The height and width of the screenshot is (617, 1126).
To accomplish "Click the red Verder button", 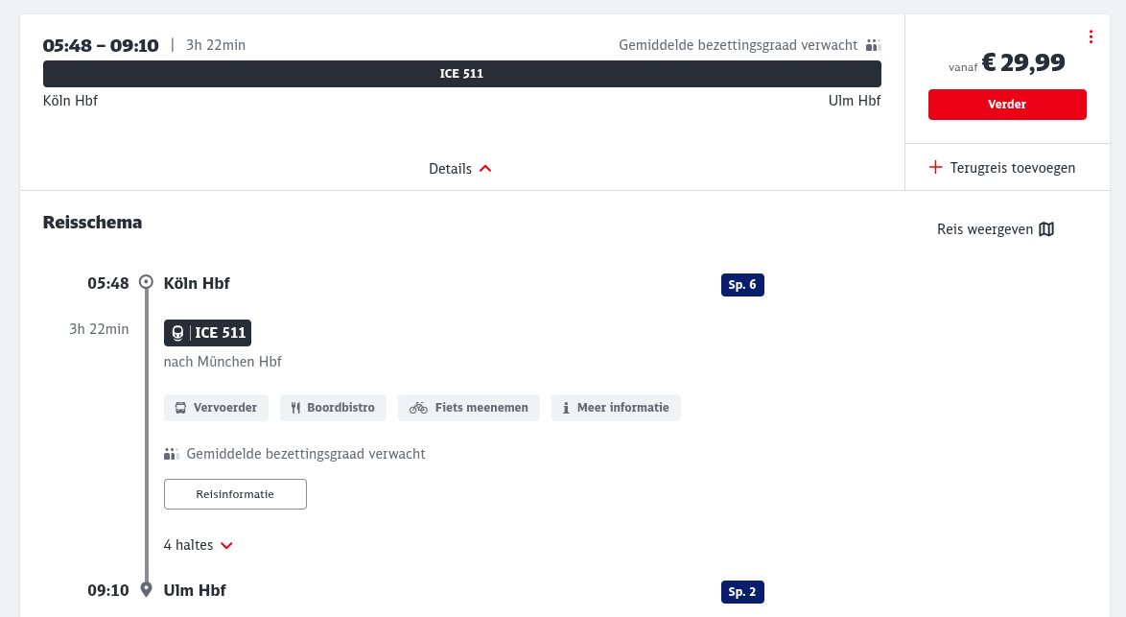I will (x=1007, y=105).
